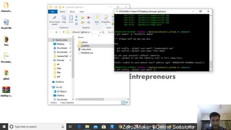The image size is (231, 130).
Task: Expand the New dropdown arrow in ribbon
Action: point(97,24)
